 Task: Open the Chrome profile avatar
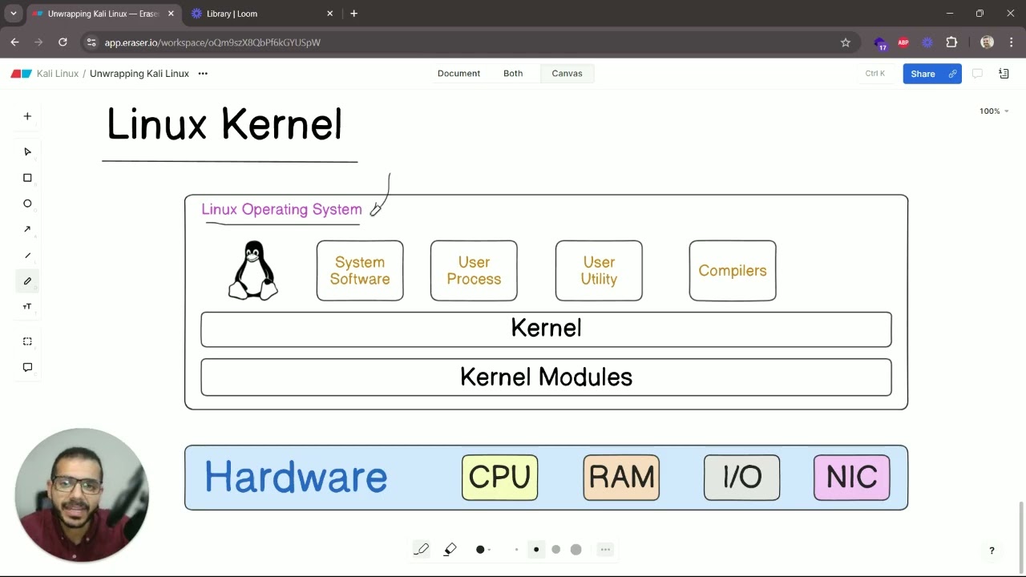(987, 42)
